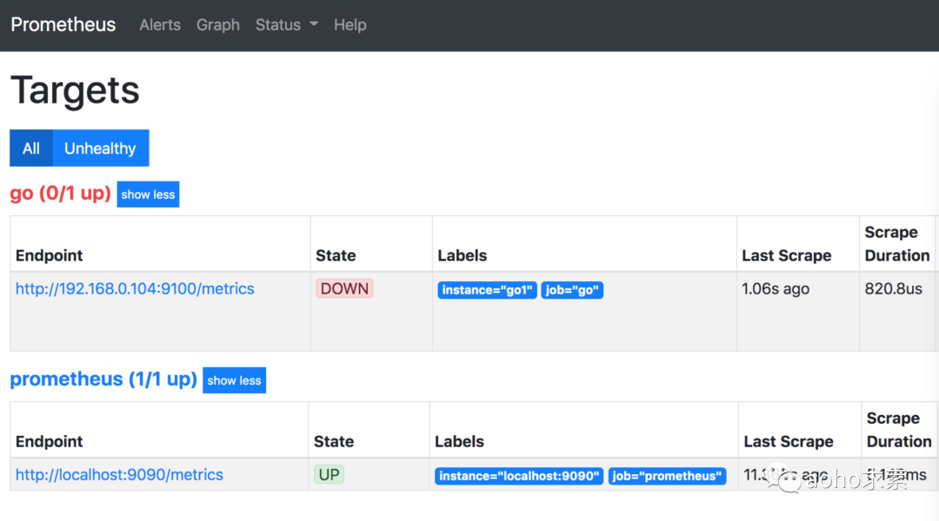Click the Prometheus brand logo text

coord(63,25)
